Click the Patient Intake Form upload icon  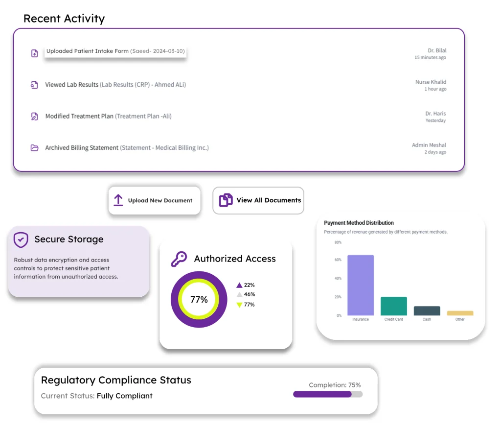click(34, 53)
